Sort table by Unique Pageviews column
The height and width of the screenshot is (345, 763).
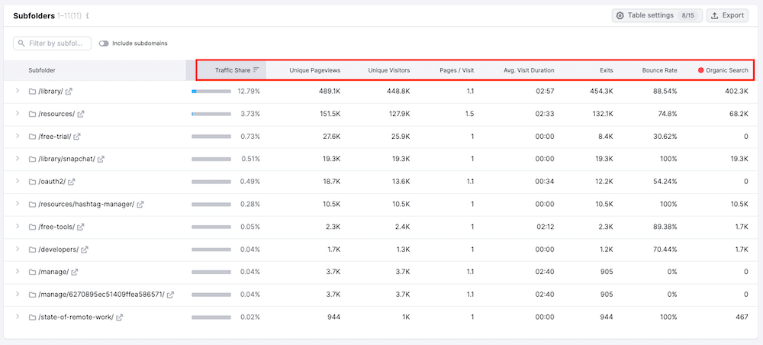coord(314,70)
